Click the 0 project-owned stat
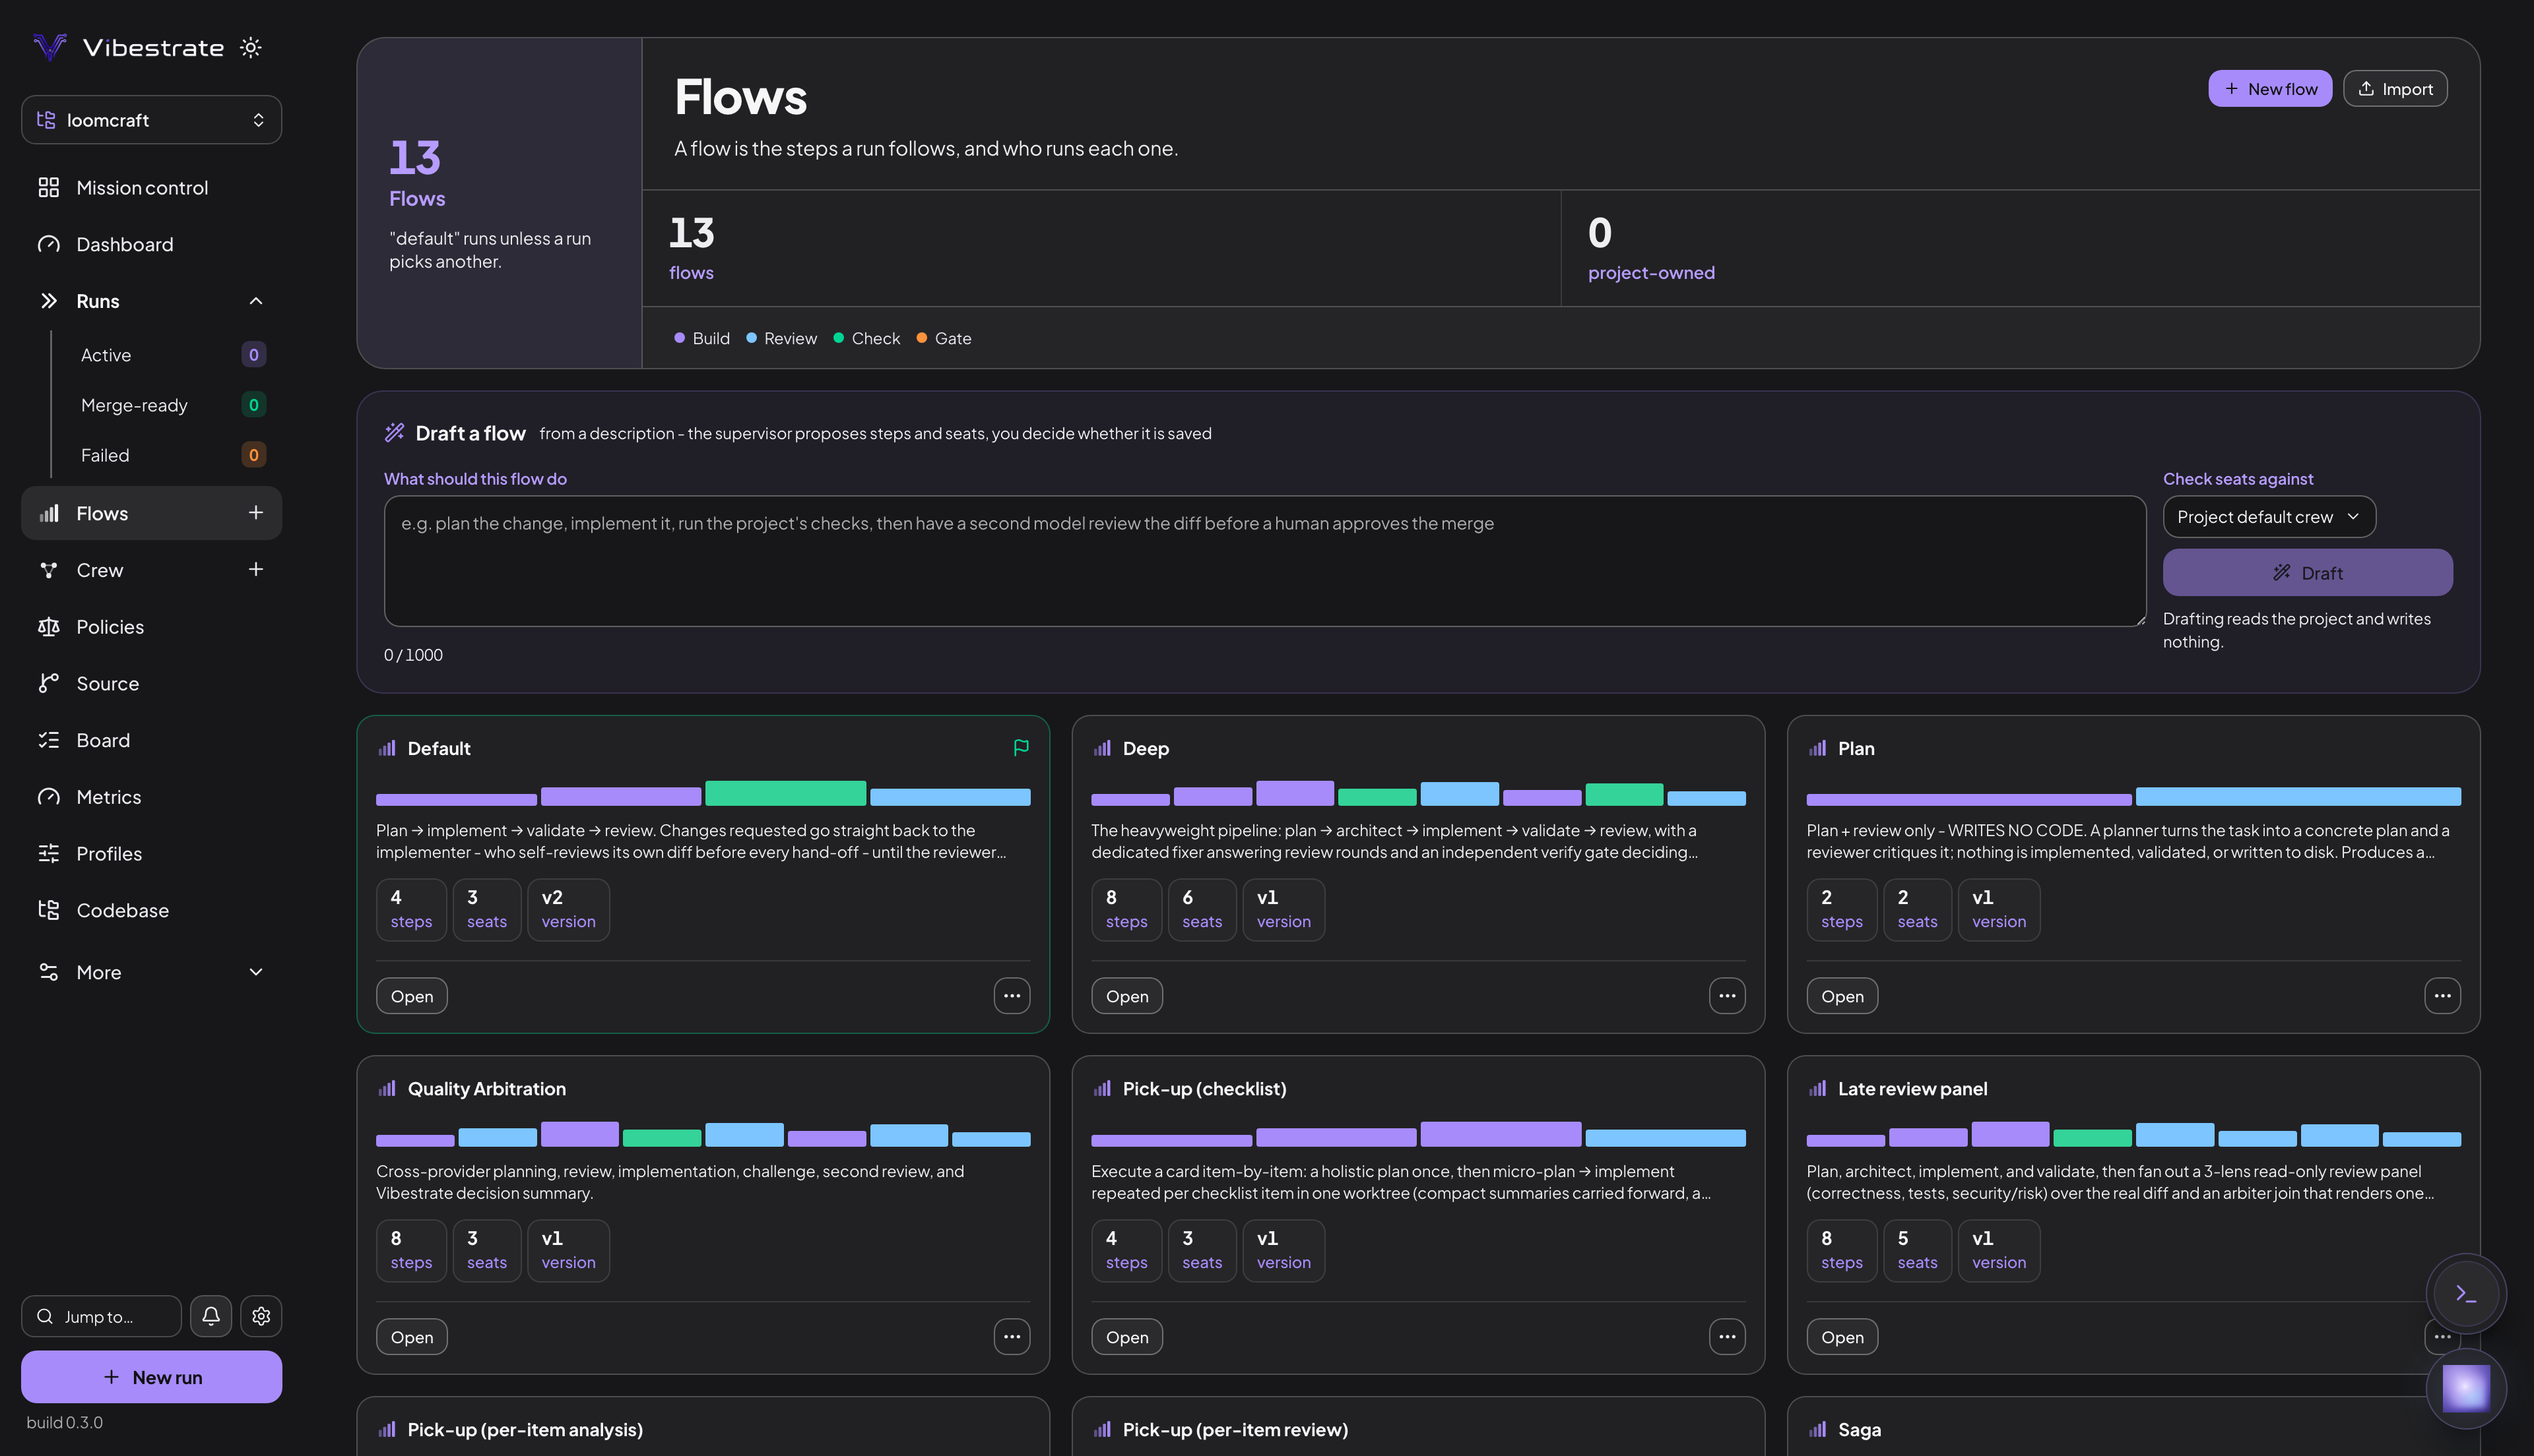Viewport: 2534px width, 1456px height. pos(1650,248)
